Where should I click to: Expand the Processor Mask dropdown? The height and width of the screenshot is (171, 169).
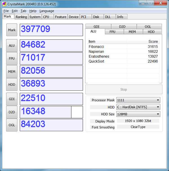coord(138,100)
